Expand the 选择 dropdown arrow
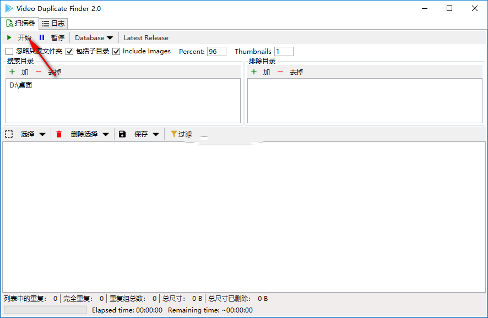This screenshot has height=318, width=488. coord(42,134)
